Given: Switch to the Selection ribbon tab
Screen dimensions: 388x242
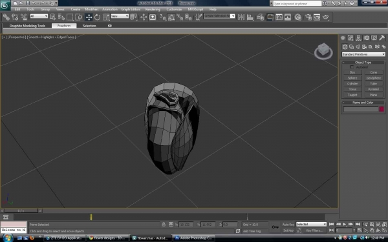Looking at the screenshot, I should coord(89,26).
